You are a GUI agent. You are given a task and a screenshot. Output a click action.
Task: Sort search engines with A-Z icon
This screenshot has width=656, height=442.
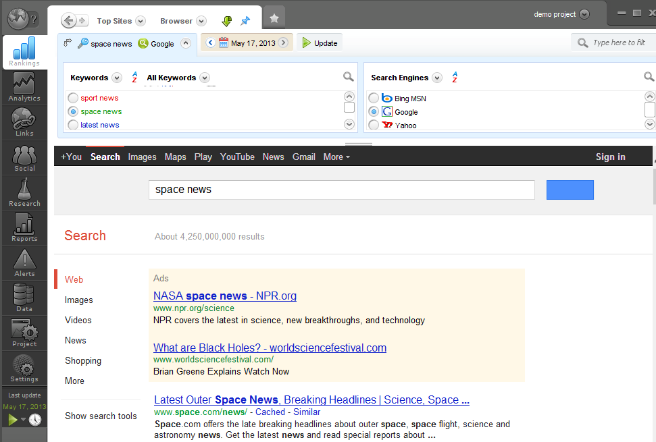[455, 78]
